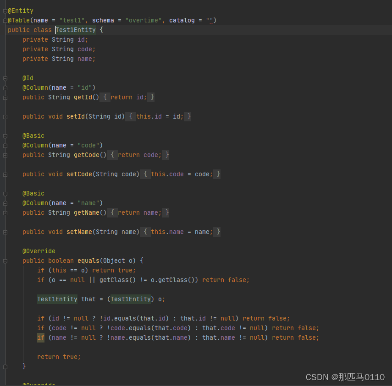Screen dimensions: 392x386
Task: Expand setName folded body plus marker
Action: [x=5, y=232]
